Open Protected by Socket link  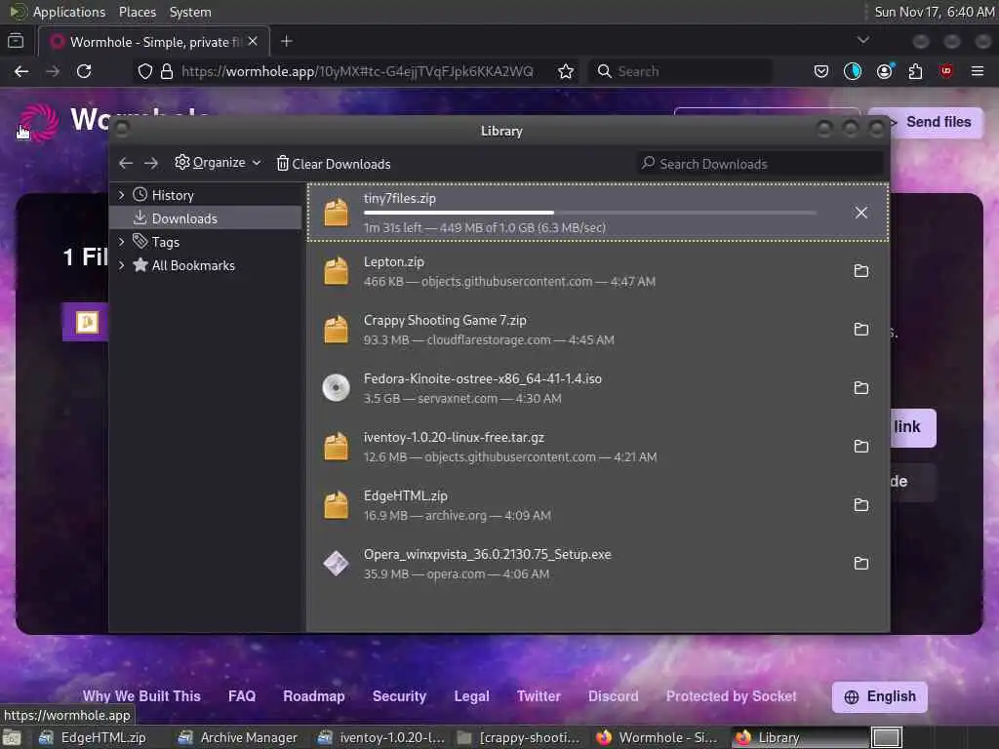coord(732,696)
